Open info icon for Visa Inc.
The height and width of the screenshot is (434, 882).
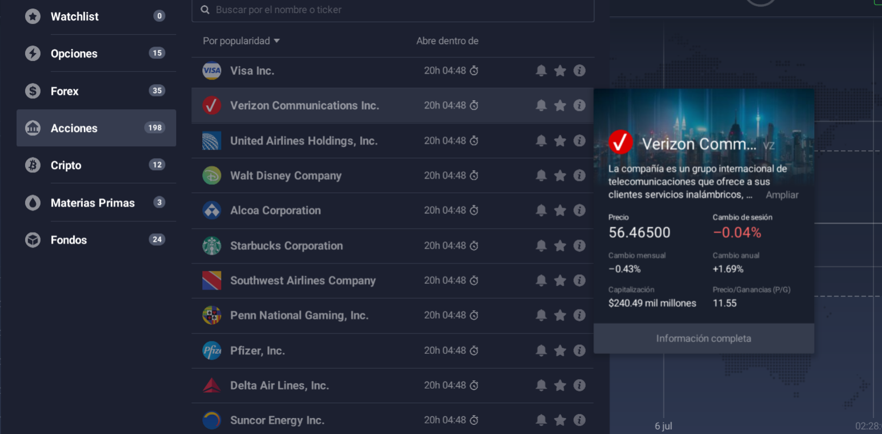click(579, 71)
